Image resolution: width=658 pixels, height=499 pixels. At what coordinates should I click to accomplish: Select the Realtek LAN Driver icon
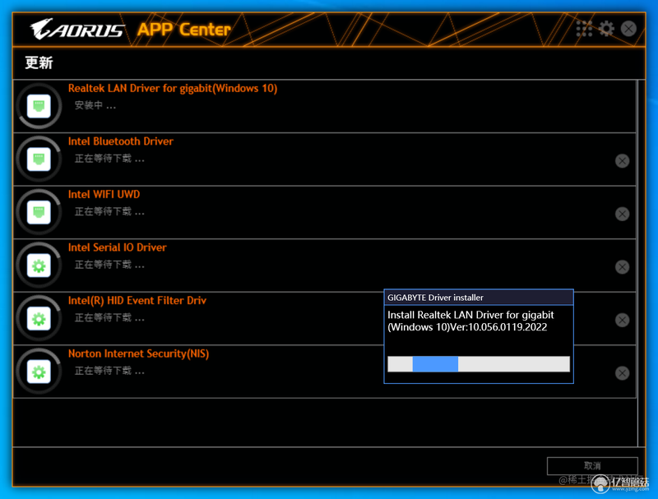click(x=39, y=106)
